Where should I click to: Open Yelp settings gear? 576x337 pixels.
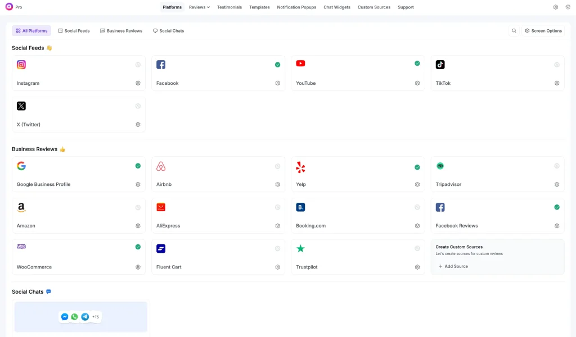tap(417, 184)
